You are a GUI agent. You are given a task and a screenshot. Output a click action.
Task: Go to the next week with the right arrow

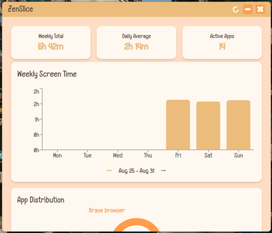point(164,170)
